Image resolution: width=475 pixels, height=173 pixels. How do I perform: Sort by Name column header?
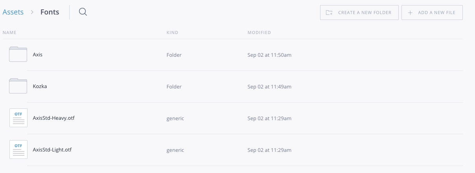tap(9, 32)
